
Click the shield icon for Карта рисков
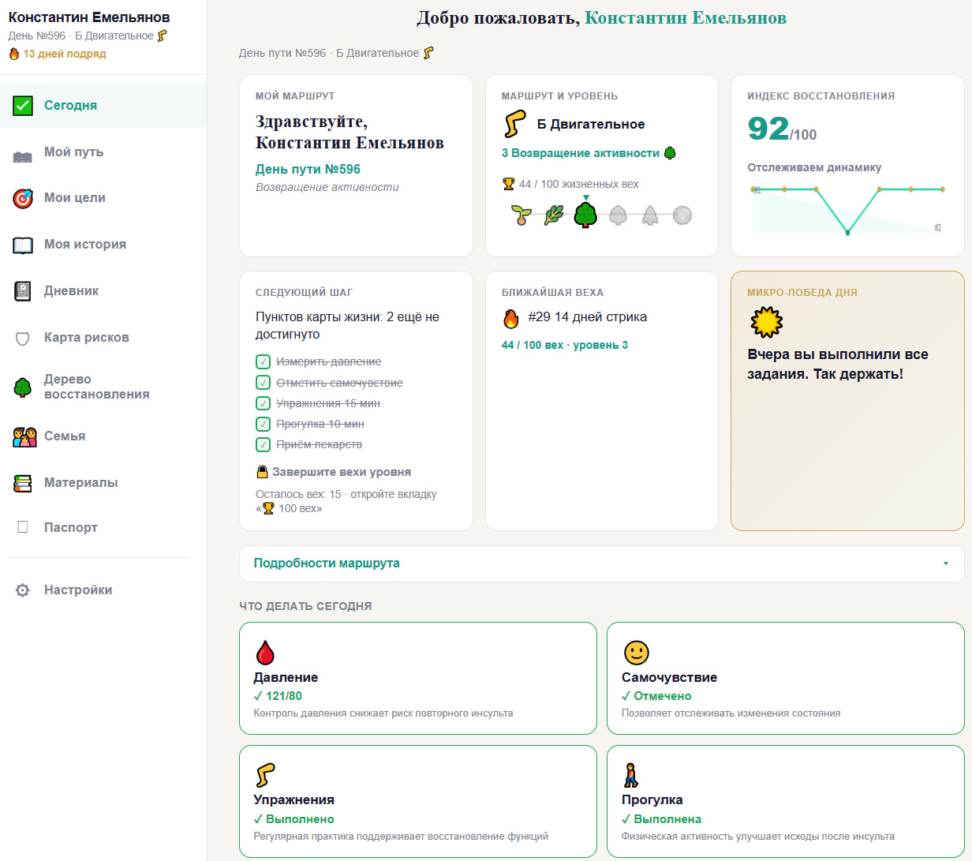[23, 339]
